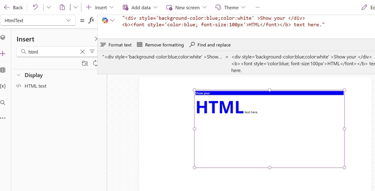This screenshot has width=375, height=191.
Task: Click inside the formula bar text
Action: (x=223, y=22)
